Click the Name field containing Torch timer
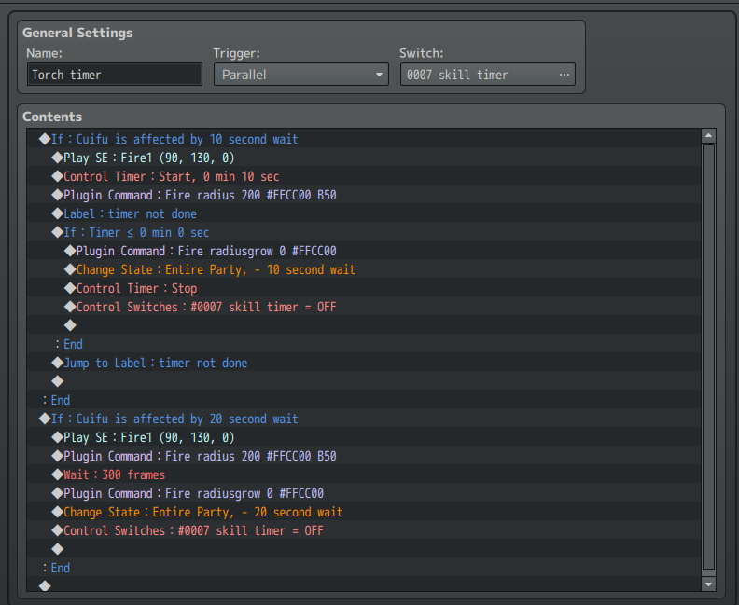The image size is (739, 605). click(115, 75)
